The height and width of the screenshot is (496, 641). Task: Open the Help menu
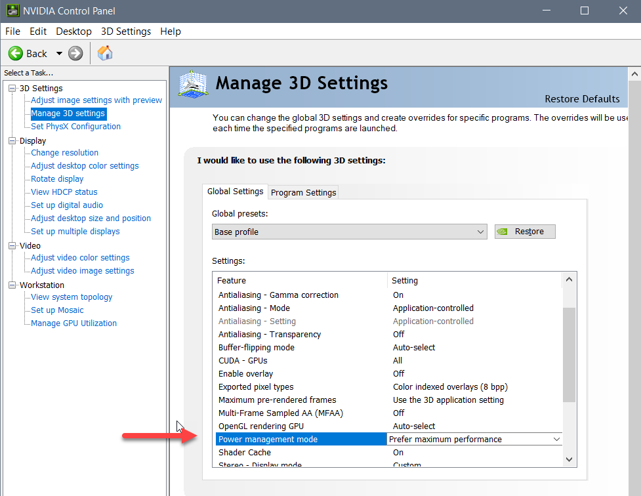[171, 31]
